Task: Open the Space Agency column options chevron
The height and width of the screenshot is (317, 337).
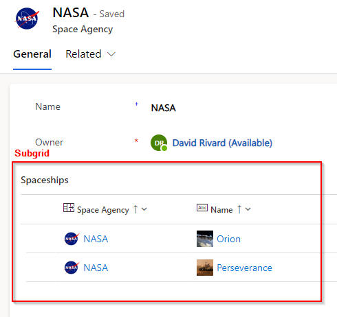Action: point(144,209)
